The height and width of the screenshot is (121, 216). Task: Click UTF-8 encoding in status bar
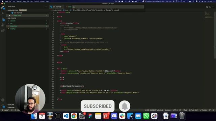[x=175, y=110]
